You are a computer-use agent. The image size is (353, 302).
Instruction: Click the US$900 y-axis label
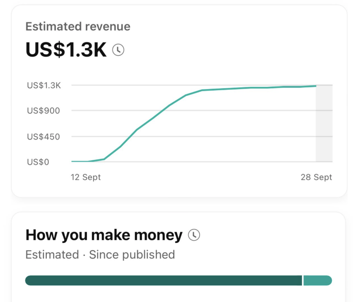(44, 111)
